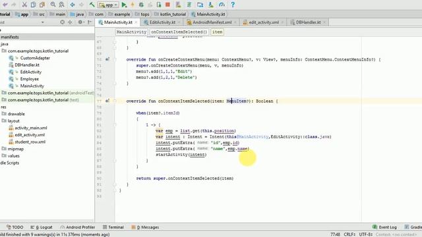Image resolution: width=422 pixels, height=237 pixels.
Task: Click the fold end marker on line 92
Action: (115, 190)
